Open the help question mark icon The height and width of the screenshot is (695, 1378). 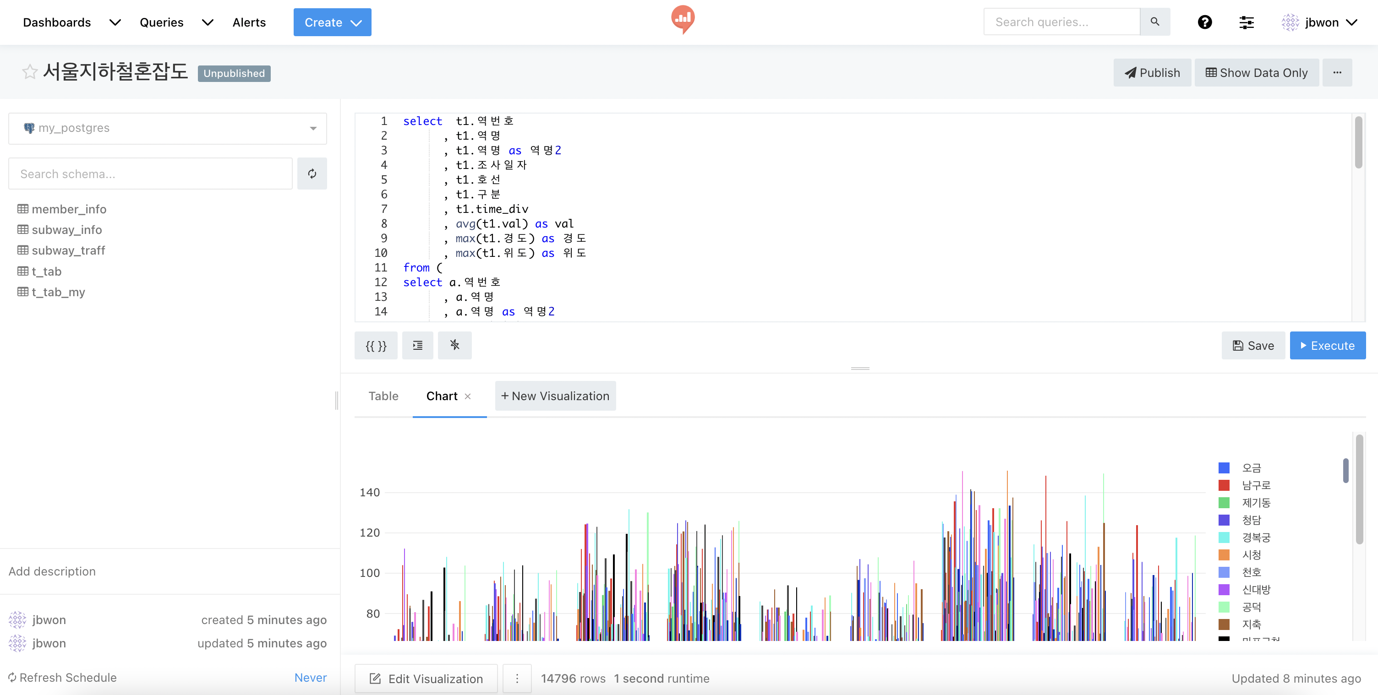point(1204,22)
